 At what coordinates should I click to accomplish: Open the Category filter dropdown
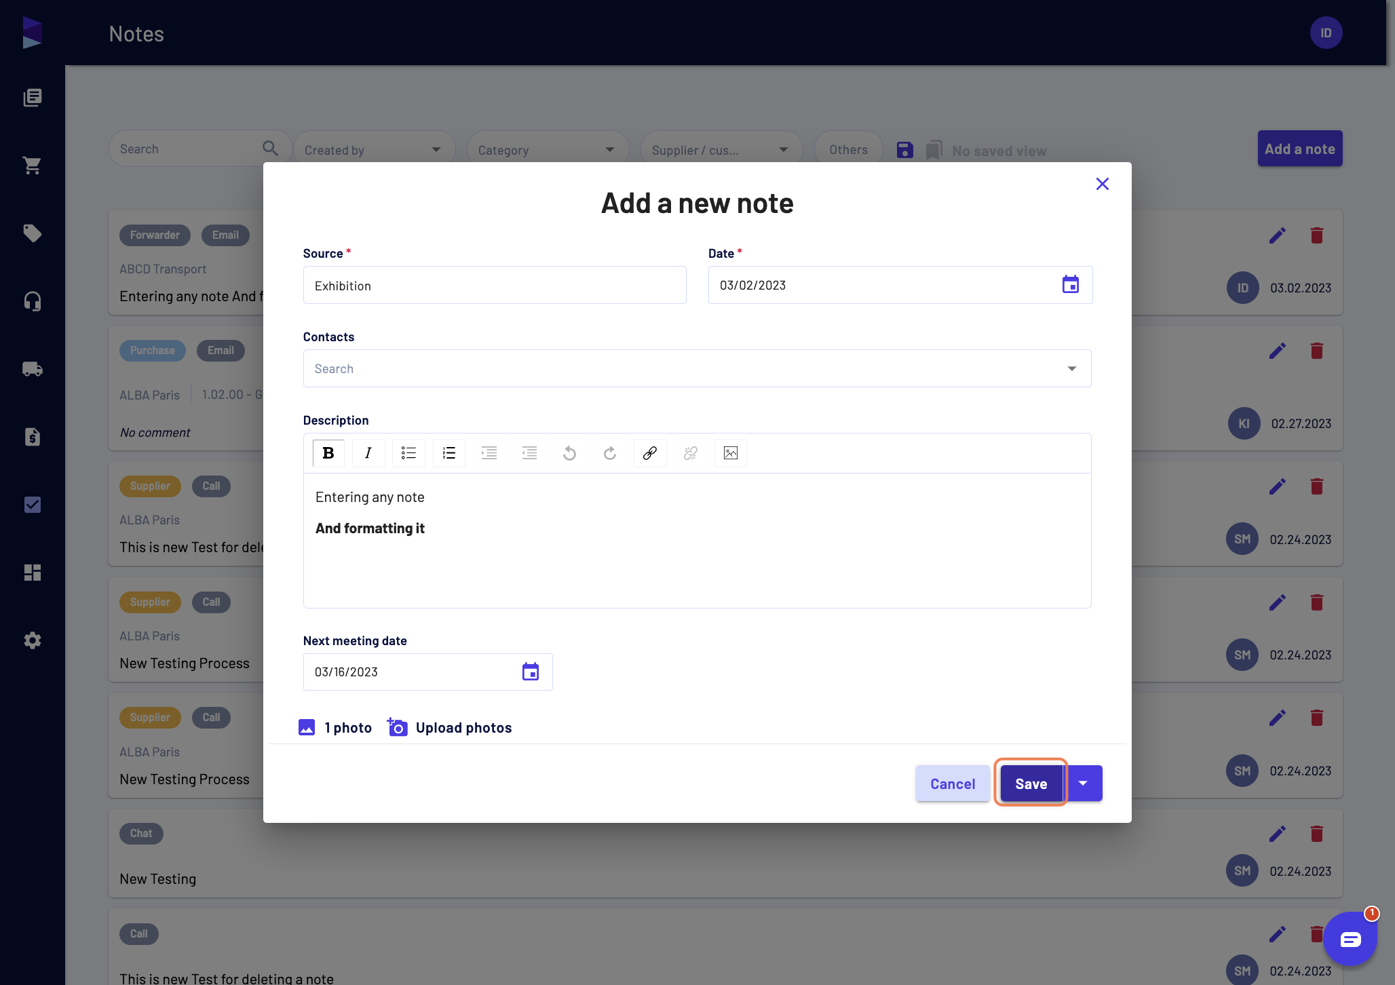(x=548, y=149)
